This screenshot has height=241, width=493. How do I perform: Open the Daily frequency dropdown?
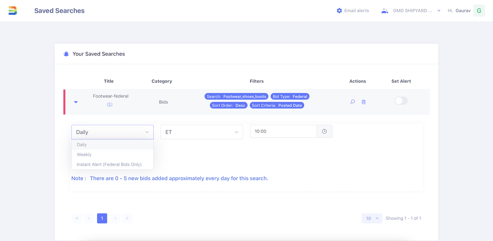tap(112, 132)
